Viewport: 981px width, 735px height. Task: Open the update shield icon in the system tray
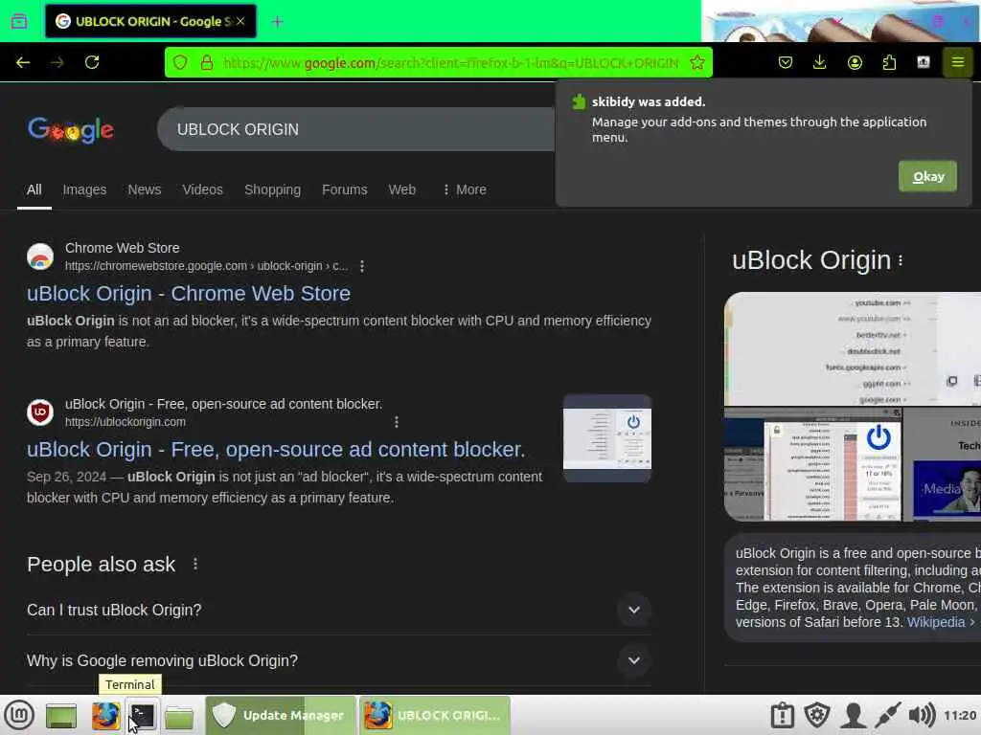point(817,716)
